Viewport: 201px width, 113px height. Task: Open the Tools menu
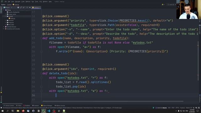pyautogui.click(x=37, y=2)
